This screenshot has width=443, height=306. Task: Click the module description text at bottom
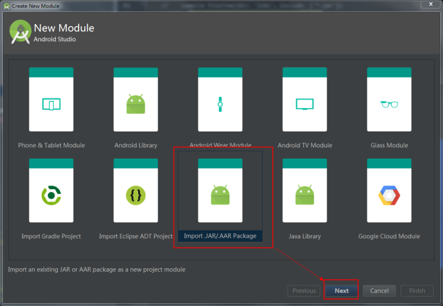pos(97,269)
